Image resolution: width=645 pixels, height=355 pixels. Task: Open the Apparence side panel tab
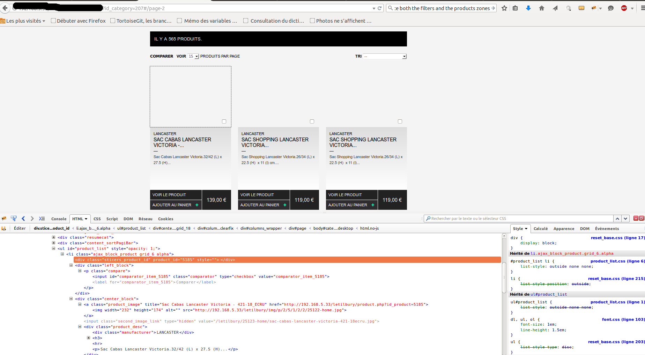[564, 229]
